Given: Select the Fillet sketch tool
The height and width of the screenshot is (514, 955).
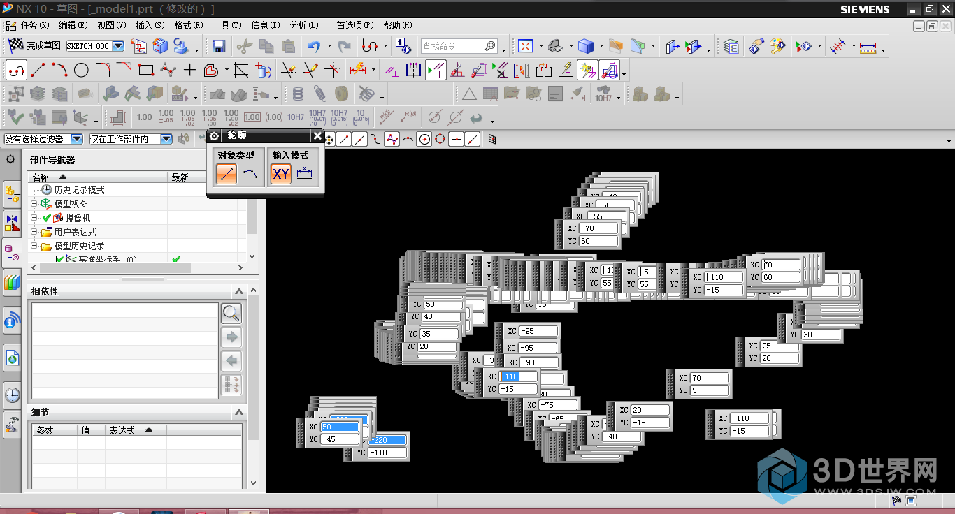Looking at the screenshot, I should 103,70.
